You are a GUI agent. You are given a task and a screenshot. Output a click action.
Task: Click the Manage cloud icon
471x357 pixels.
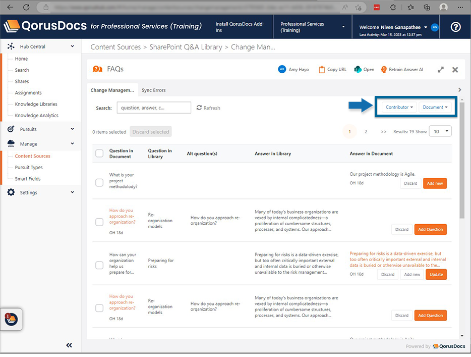pos(11,144)
